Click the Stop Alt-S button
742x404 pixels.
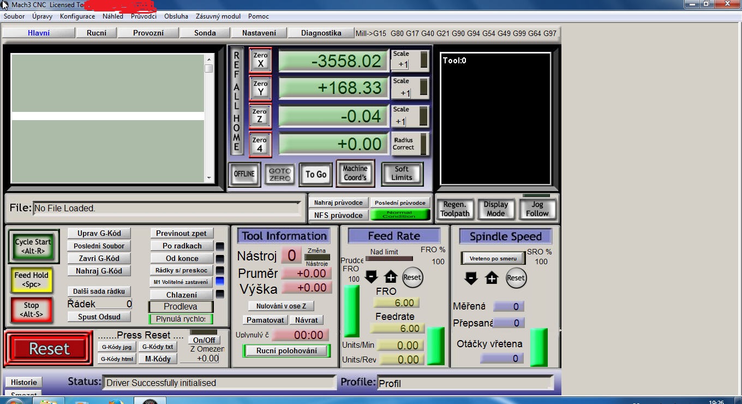click(31, 310)
